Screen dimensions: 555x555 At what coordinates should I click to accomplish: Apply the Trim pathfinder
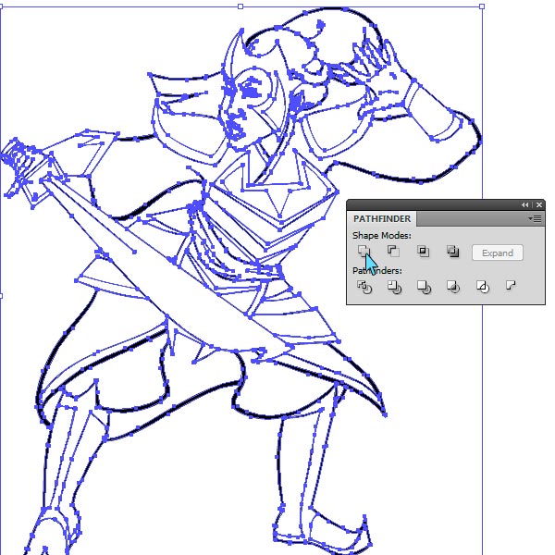(394, 287)
